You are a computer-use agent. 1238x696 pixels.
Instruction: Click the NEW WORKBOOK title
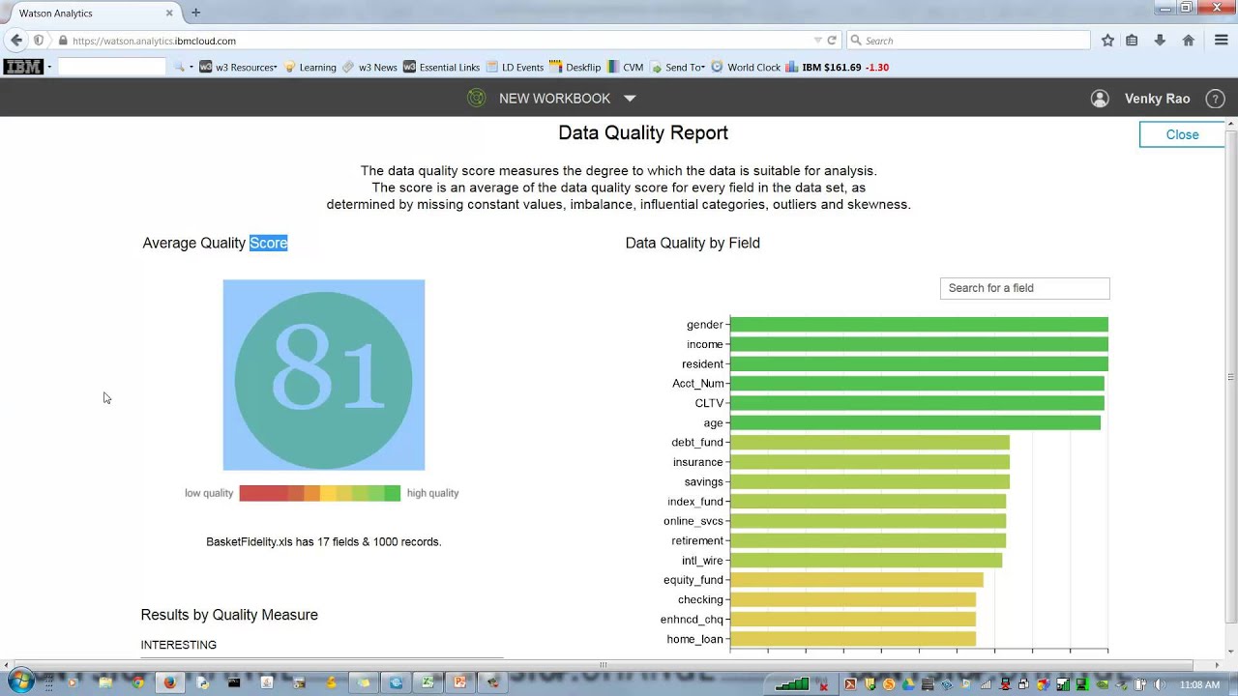coord(554,99)
